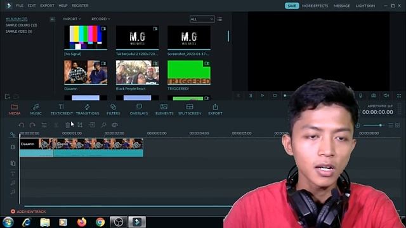Image resolution: width=406 pixels, height=228 pixels.
Task: Expand the Record dropdown
Action: (x=101, y=19)
